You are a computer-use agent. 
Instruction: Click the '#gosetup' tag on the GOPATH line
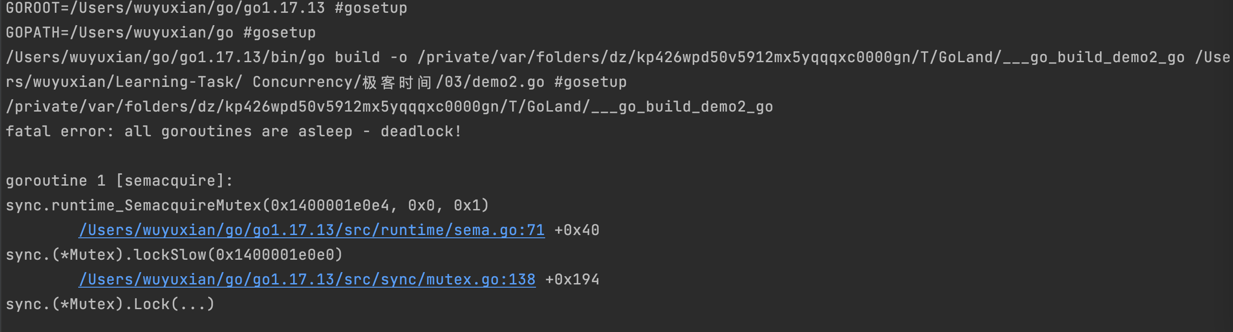pyautogui.click(x=279, y=32)
